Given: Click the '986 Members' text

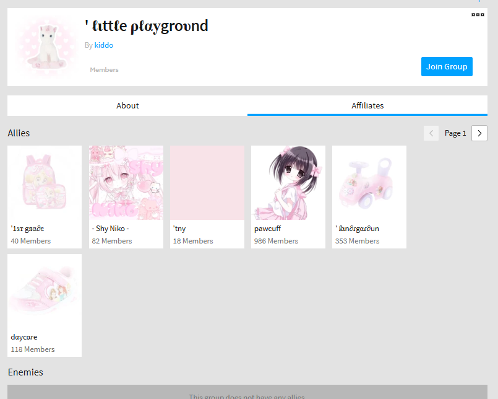Looking at the screenshot, I should pyautogui.click(x=276, y=241).
